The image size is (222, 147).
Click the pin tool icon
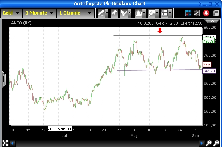114,13
